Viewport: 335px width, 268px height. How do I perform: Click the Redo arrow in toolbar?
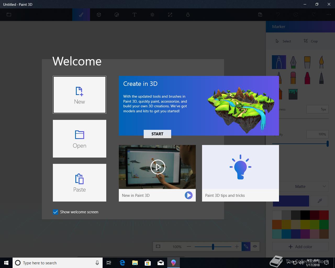314,15
